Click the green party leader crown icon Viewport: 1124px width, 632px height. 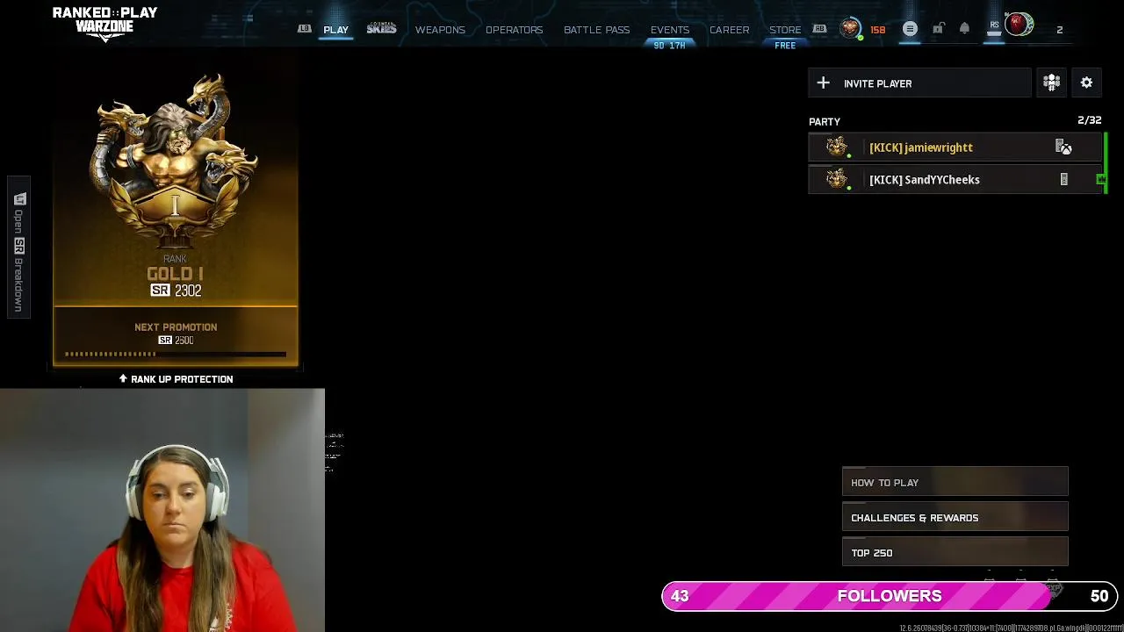(x=1101, y=179)
